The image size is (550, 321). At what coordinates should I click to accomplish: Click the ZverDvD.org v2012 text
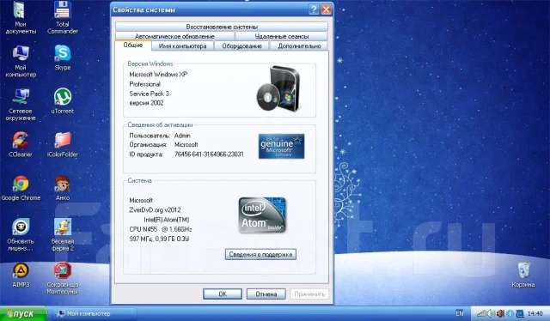coord(155,210)
